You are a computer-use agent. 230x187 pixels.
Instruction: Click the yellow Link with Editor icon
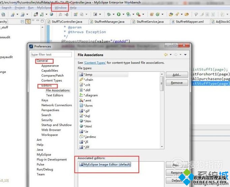(x=28, y=22)
